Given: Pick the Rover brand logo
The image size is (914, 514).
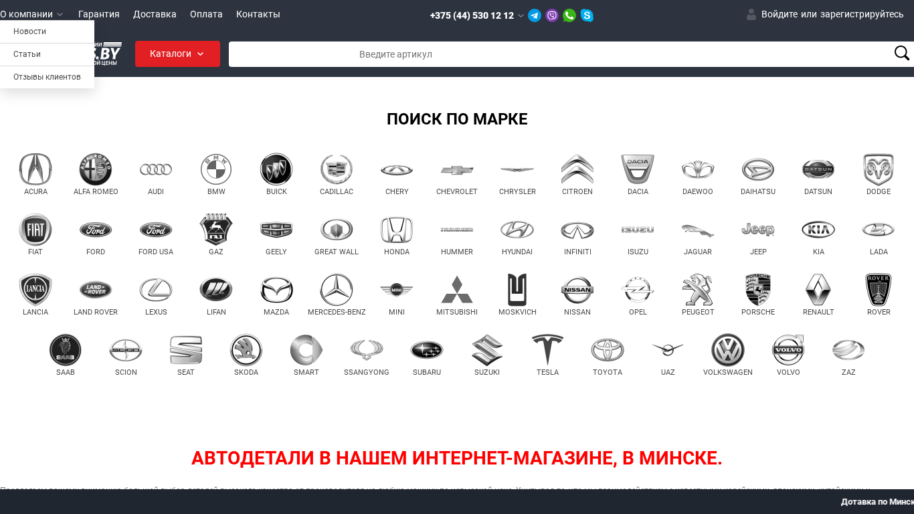Looking at the screenshot, I should pos(879,290).
